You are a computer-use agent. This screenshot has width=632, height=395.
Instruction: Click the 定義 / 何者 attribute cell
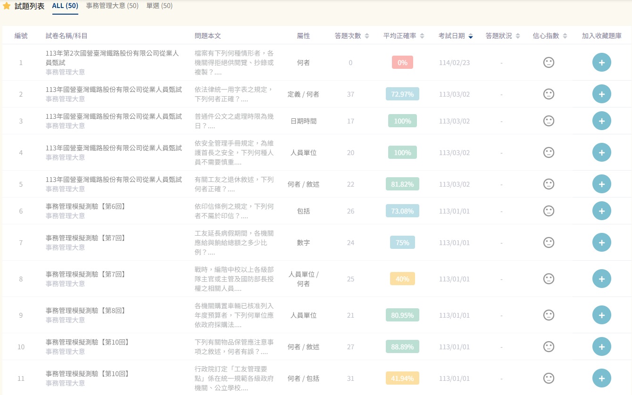tap(303, 94)
